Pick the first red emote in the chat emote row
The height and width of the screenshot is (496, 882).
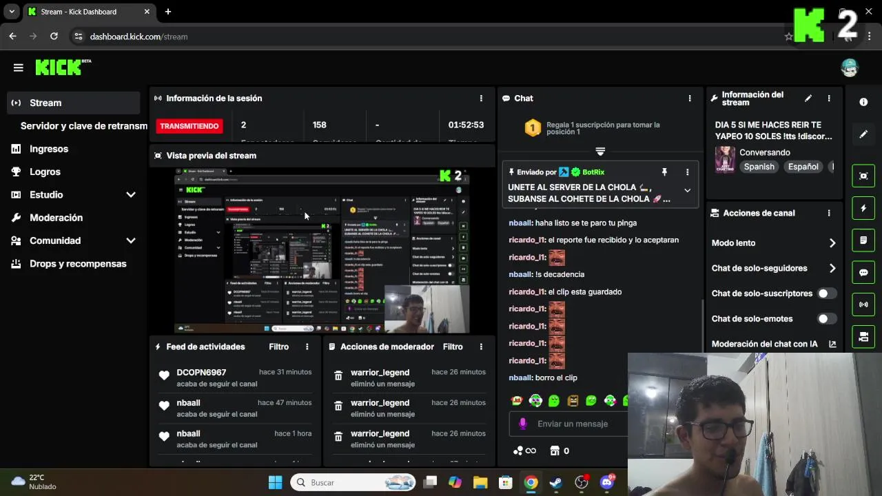pyautogui.click(x=517, y=400)
